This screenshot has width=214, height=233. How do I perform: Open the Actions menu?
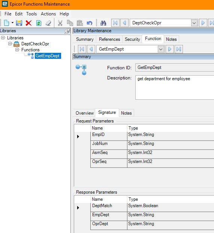click(x=48, y=14)
